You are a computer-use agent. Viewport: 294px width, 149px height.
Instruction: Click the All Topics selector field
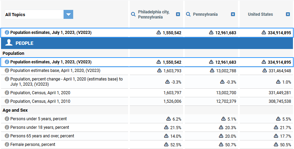coord(34,14)
